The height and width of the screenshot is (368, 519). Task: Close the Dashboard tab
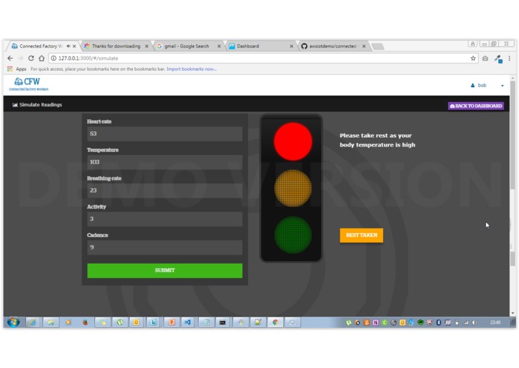click(x=291, y=46)
